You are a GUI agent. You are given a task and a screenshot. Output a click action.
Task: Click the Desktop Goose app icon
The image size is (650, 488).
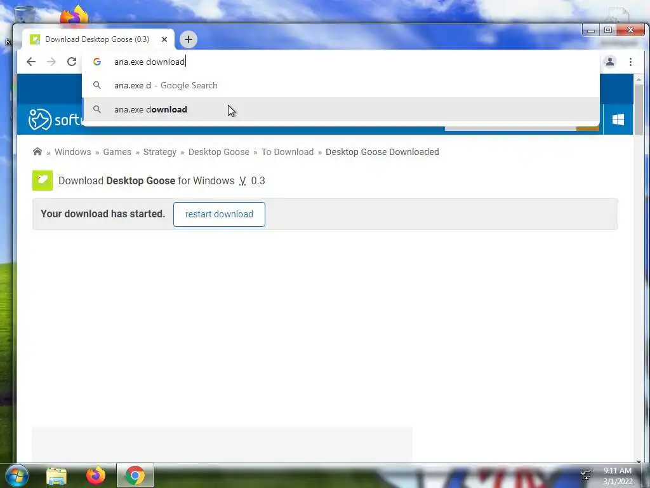point(43,180)
